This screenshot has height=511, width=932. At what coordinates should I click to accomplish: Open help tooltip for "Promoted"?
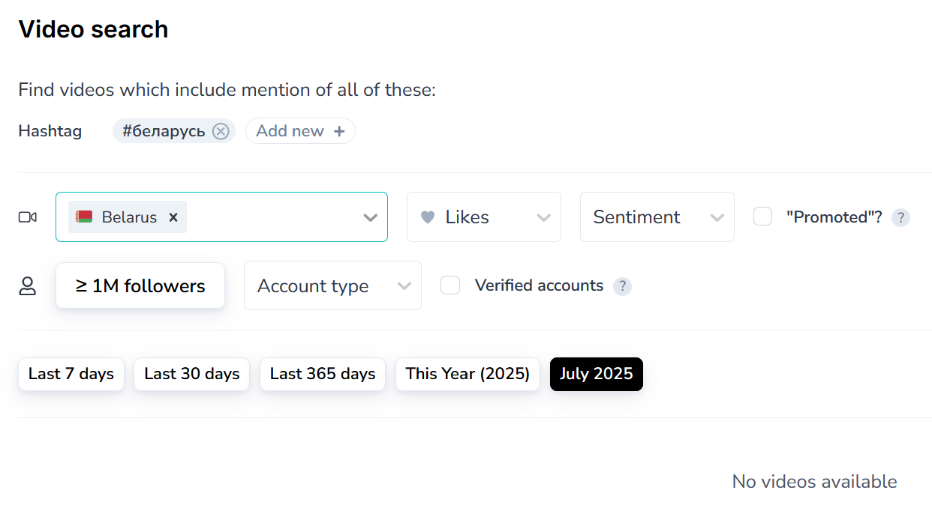click(x=900, y=218)
